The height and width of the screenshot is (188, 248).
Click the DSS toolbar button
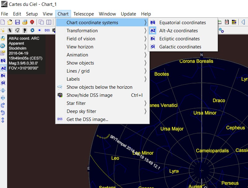47,30
